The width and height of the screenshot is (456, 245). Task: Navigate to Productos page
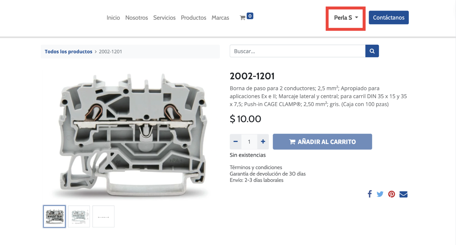tap(194, 18)
